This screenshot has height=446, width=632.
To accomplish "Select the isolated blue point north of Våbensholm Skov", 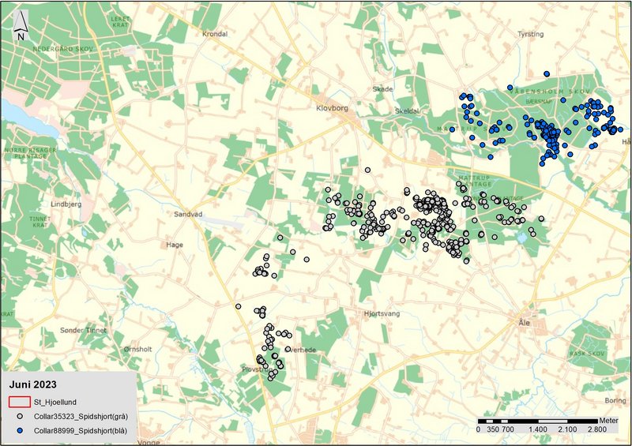I will click(x=547, y=73).
